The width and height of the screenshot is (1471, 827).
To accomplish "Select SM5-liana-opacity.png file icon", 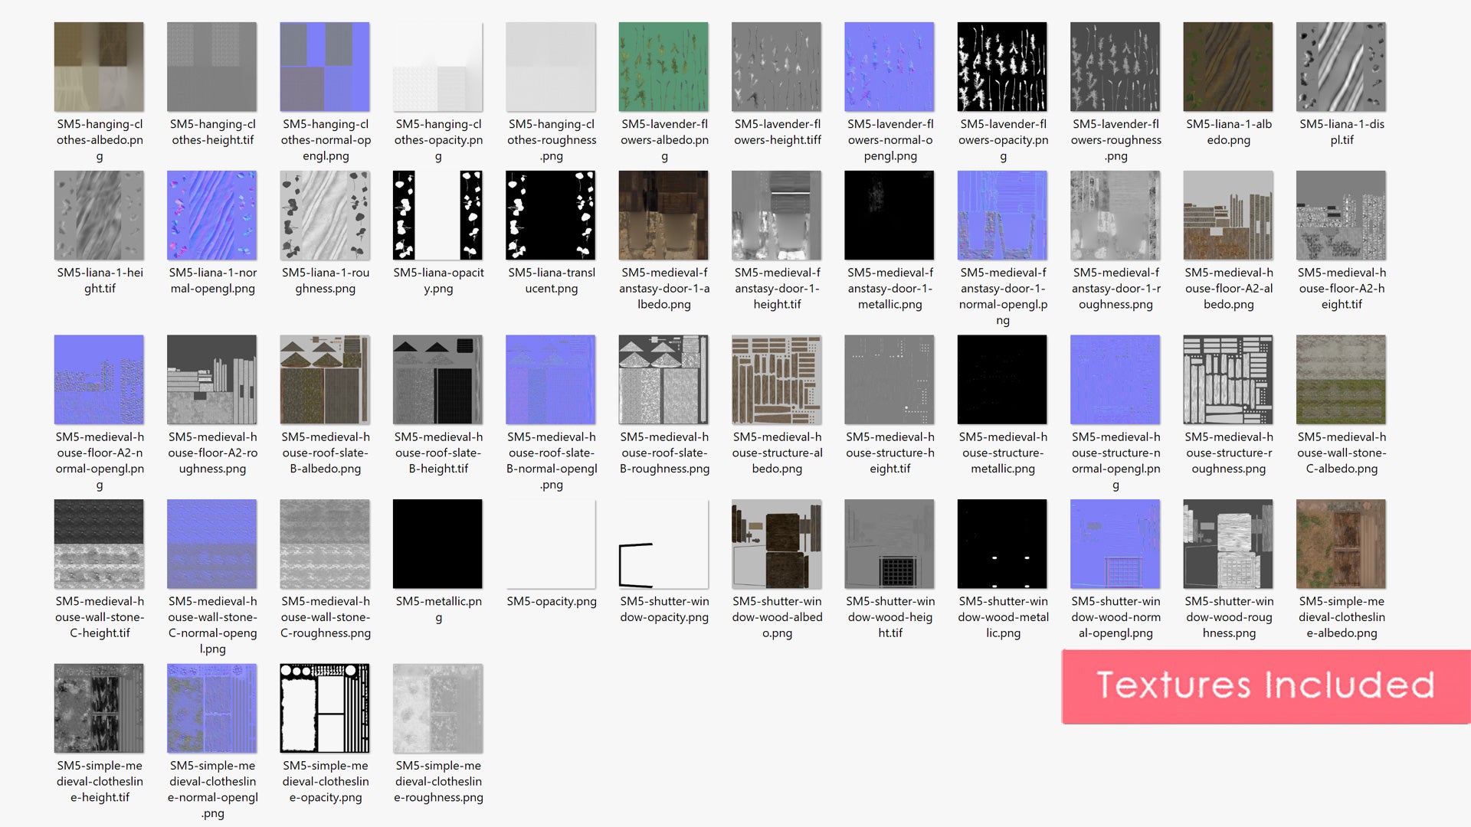I will pos(437,215).
